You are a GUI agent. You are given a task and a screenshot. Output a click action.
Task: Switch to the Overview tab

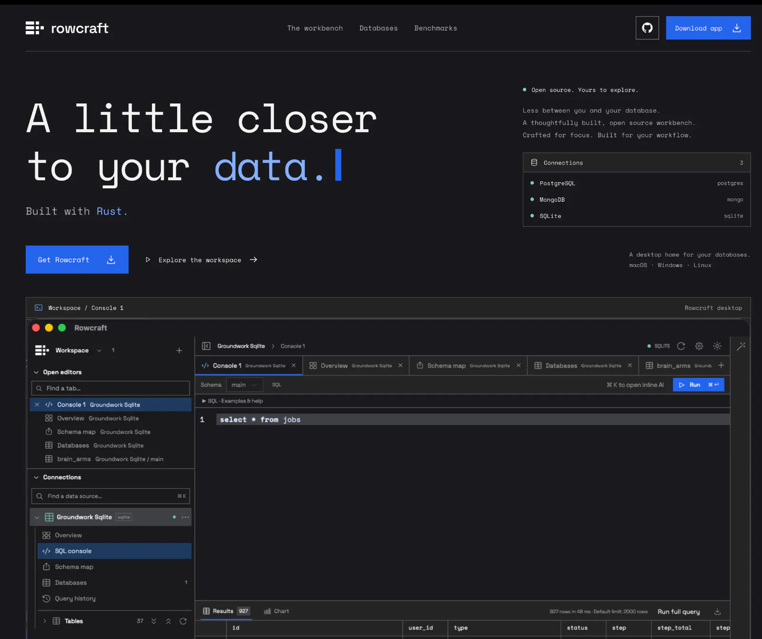coord(356,365)
